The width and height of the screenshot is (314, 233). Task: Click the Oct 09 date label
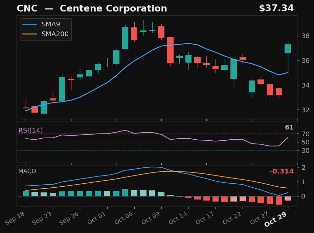[x=151, y=218]
